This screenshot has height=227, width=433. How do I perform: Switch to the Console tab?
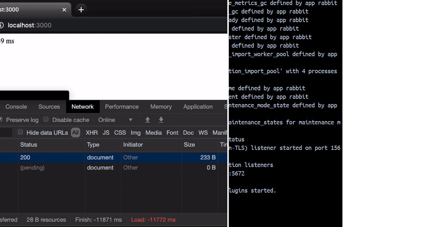[16, 107]
